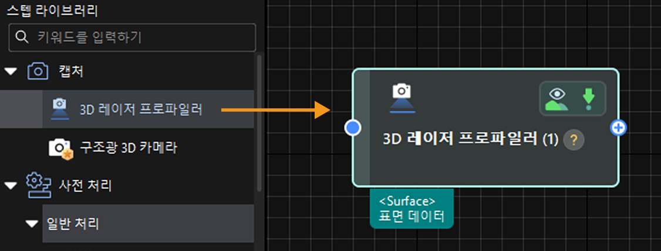Select 구조광 3D 카메라 step entry
Screen dimensions: 661x251
(x=129, y=147)
